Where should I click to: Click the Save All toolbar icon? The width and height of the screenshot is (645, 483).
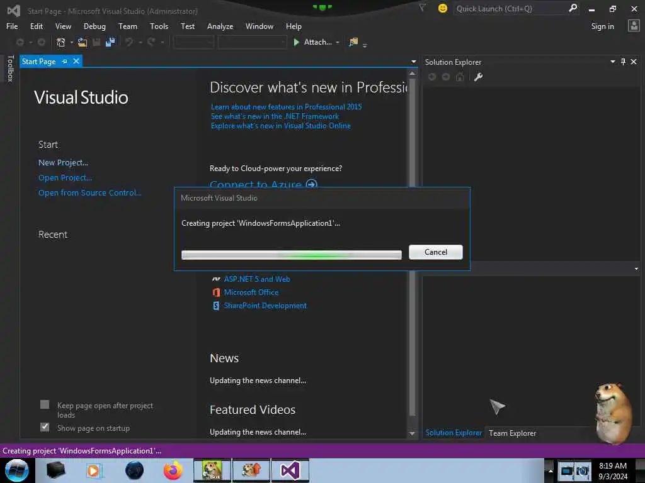(110, 42)
